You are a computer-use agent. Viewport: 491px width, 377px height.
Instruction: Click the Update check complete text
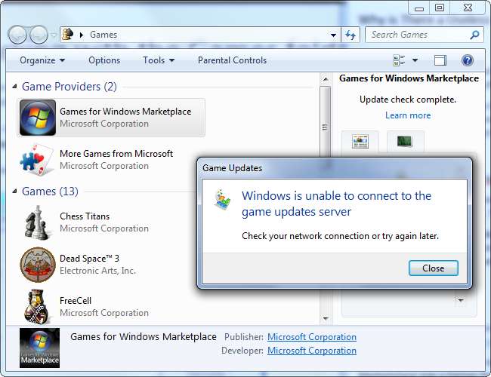(408, 100)
